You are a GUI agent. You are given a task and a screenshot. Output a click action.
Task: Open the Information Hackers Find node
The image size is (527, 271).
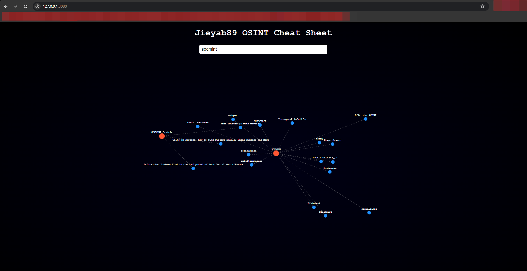pyautogui.click(x=193, y=169)
